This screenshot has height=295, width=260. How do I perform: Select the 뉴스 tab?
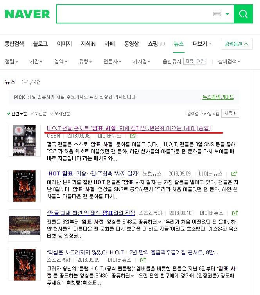coord(178,44)
